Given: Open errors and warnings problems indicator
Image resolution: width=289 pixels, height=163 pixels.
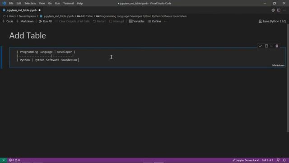Looking at the screenshot, I should pyautogui.click(x=14, y=160).
